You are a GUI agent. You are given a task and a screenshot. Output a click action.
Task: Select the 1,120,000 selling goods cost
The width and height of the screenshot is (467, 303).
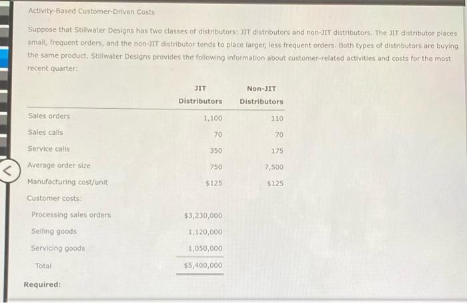(x=205, y=232)
